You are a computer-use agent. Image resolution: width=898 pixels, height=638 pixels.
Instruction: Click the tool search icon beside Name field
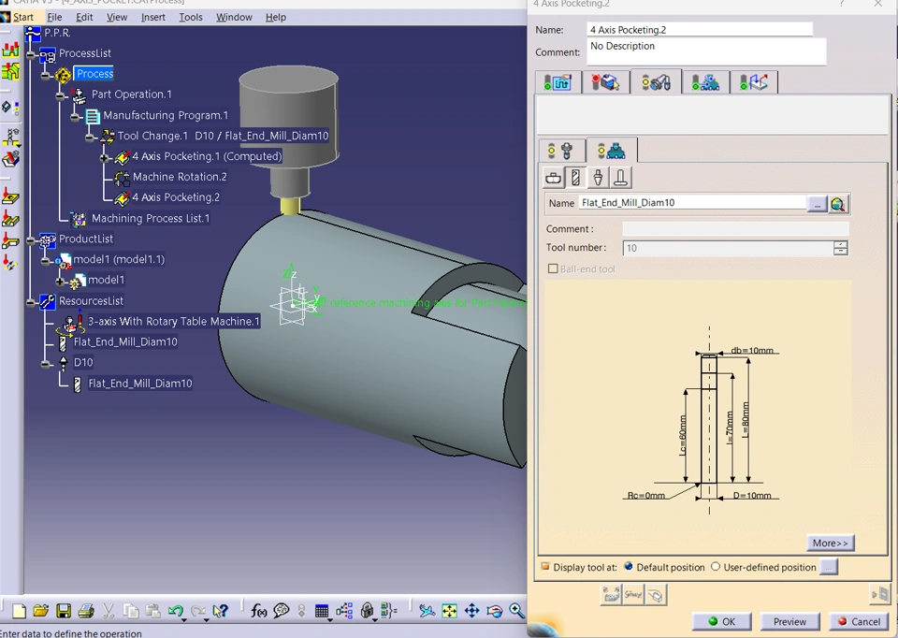(838, 204)
